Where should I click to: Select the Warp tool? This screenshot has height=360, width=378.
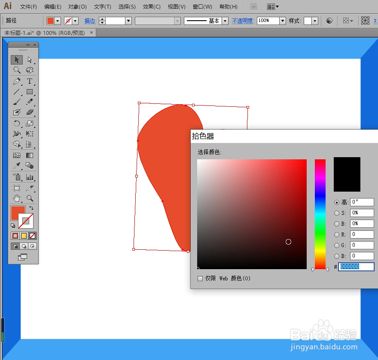(x=17, y=134)
